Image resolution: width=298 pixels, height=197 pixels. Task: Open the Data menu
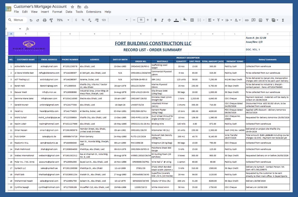tap(69, 12)
